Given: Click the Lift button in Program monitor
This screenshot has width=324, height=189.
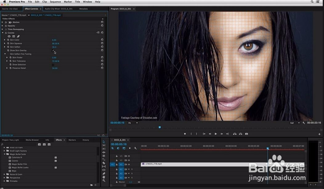Looking at the screenshot, I should pyautogui.click(x=235, y=134).
